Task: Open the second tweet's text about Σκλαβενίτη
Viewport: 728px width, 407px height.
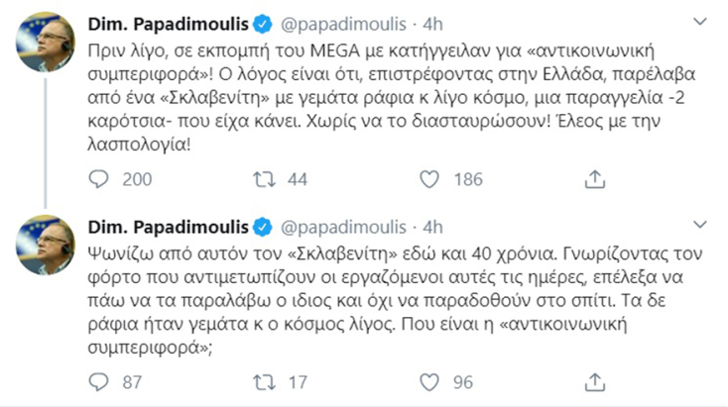Action: pyautogui.click(x=377, y=297)
